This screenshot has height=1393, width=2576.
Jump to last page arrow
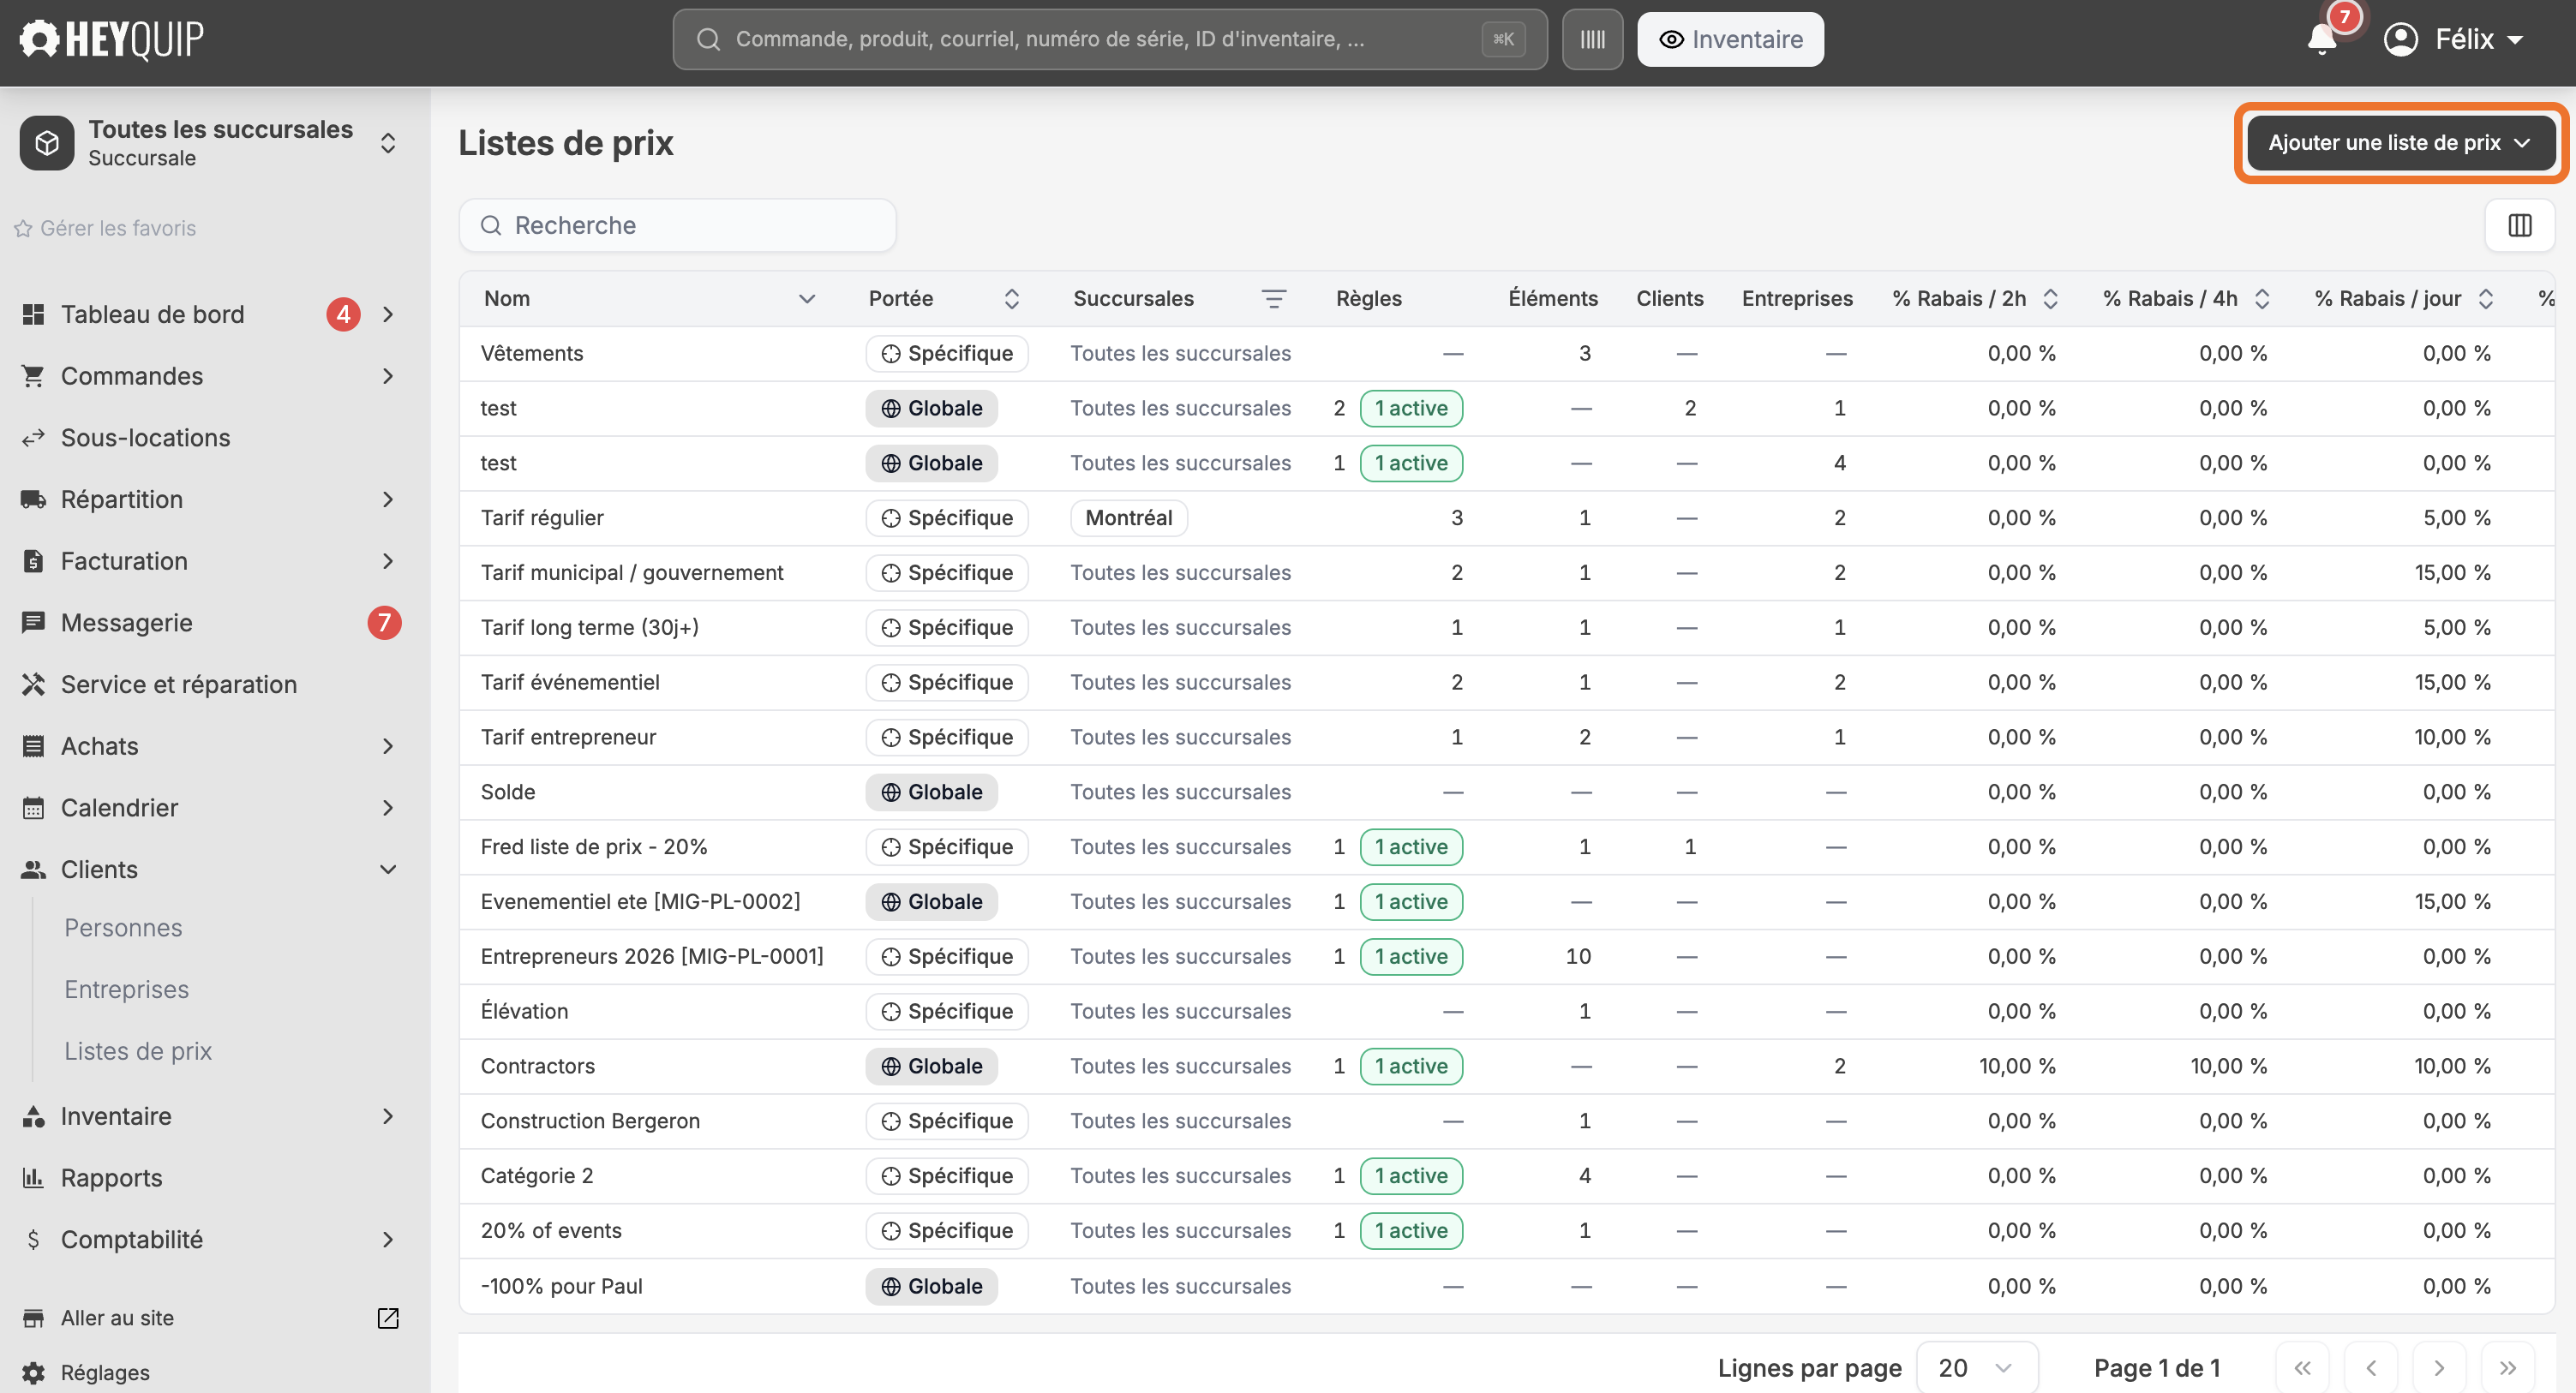(x=2507, y=1367)
